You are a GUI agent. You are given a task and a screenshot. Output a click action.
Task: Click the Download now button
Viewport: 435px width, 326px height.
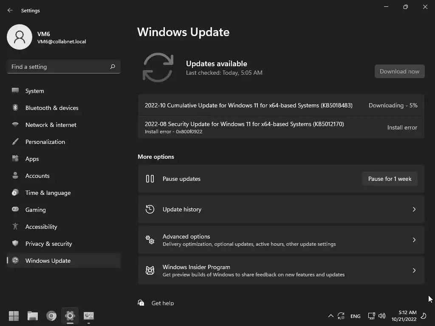pos(399,71)
